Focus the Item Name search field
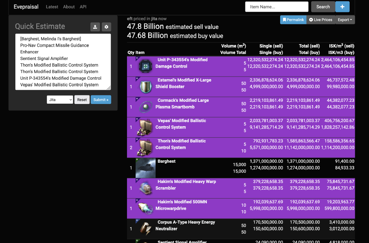The height and width of the screenshot is (243, 369). coord(276,7)
